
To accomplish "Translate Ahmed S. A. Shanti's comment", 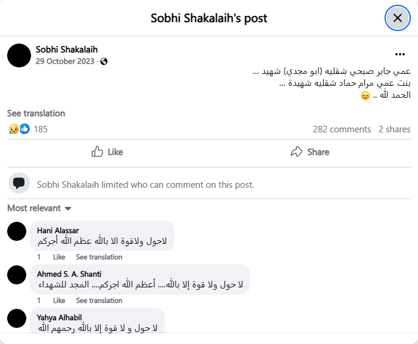I will point(99,300).
